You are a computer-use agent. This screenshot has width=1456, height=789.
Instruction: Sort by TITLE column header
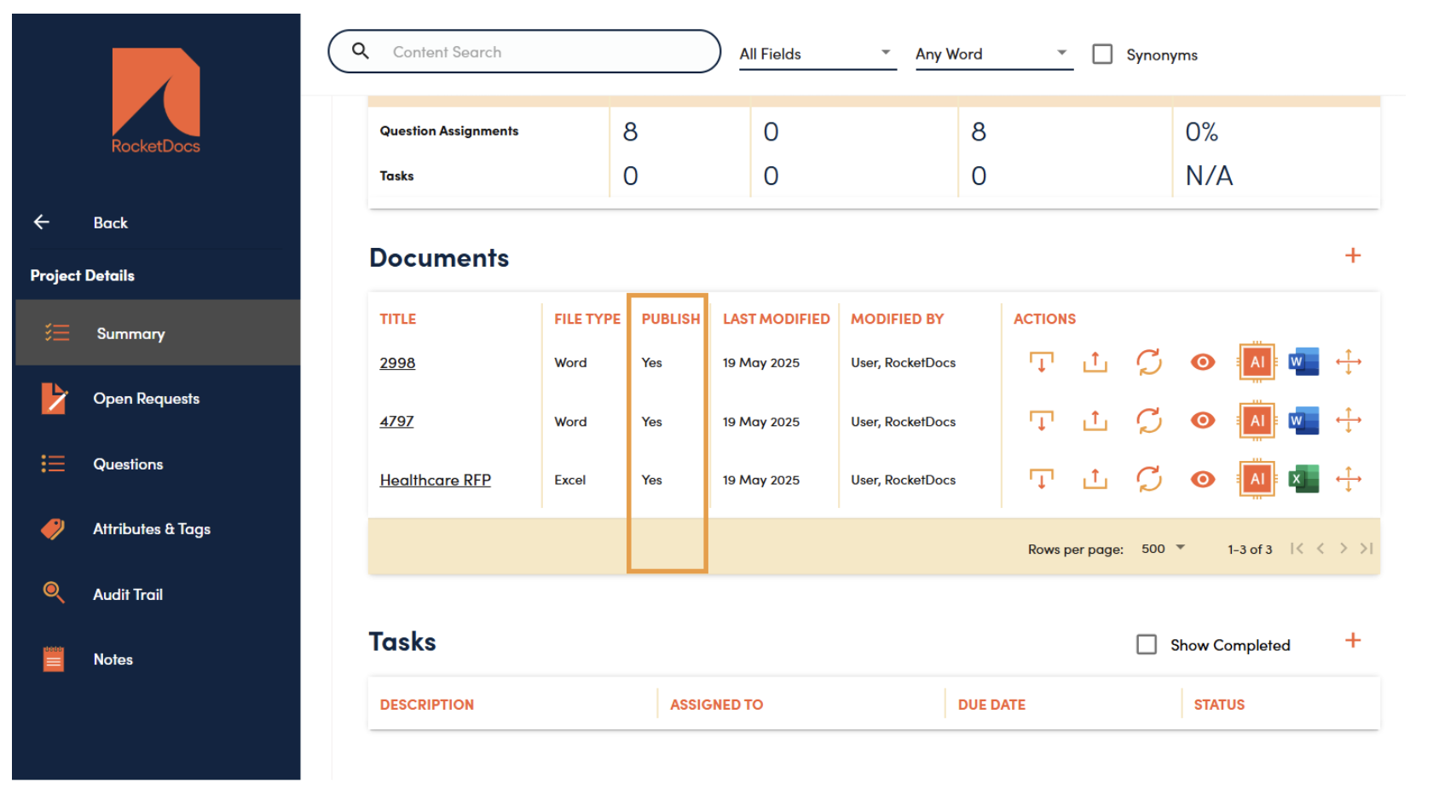pos(398,319)
